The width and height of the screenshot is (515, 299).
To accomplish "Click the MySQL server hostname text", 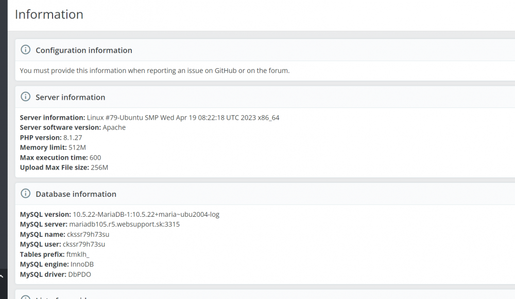I will 125,225.
